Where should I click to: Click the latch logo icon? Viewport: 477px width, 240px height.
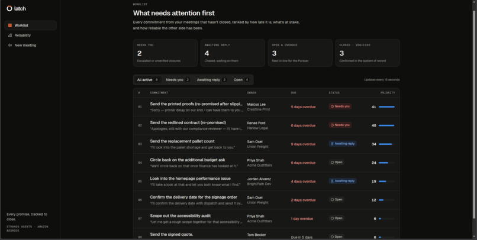click(9, 8)
